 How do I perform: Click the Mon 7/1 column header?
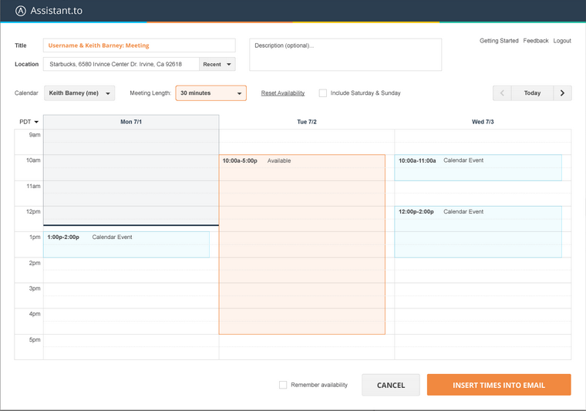point(131,122)
